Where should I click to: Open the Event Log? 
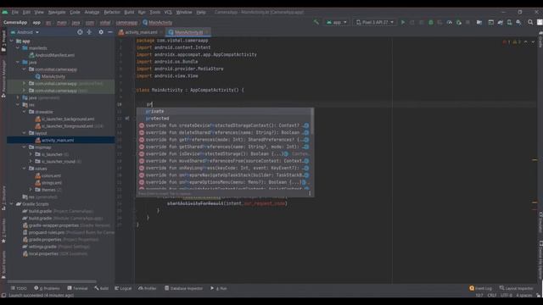[480, 288]
